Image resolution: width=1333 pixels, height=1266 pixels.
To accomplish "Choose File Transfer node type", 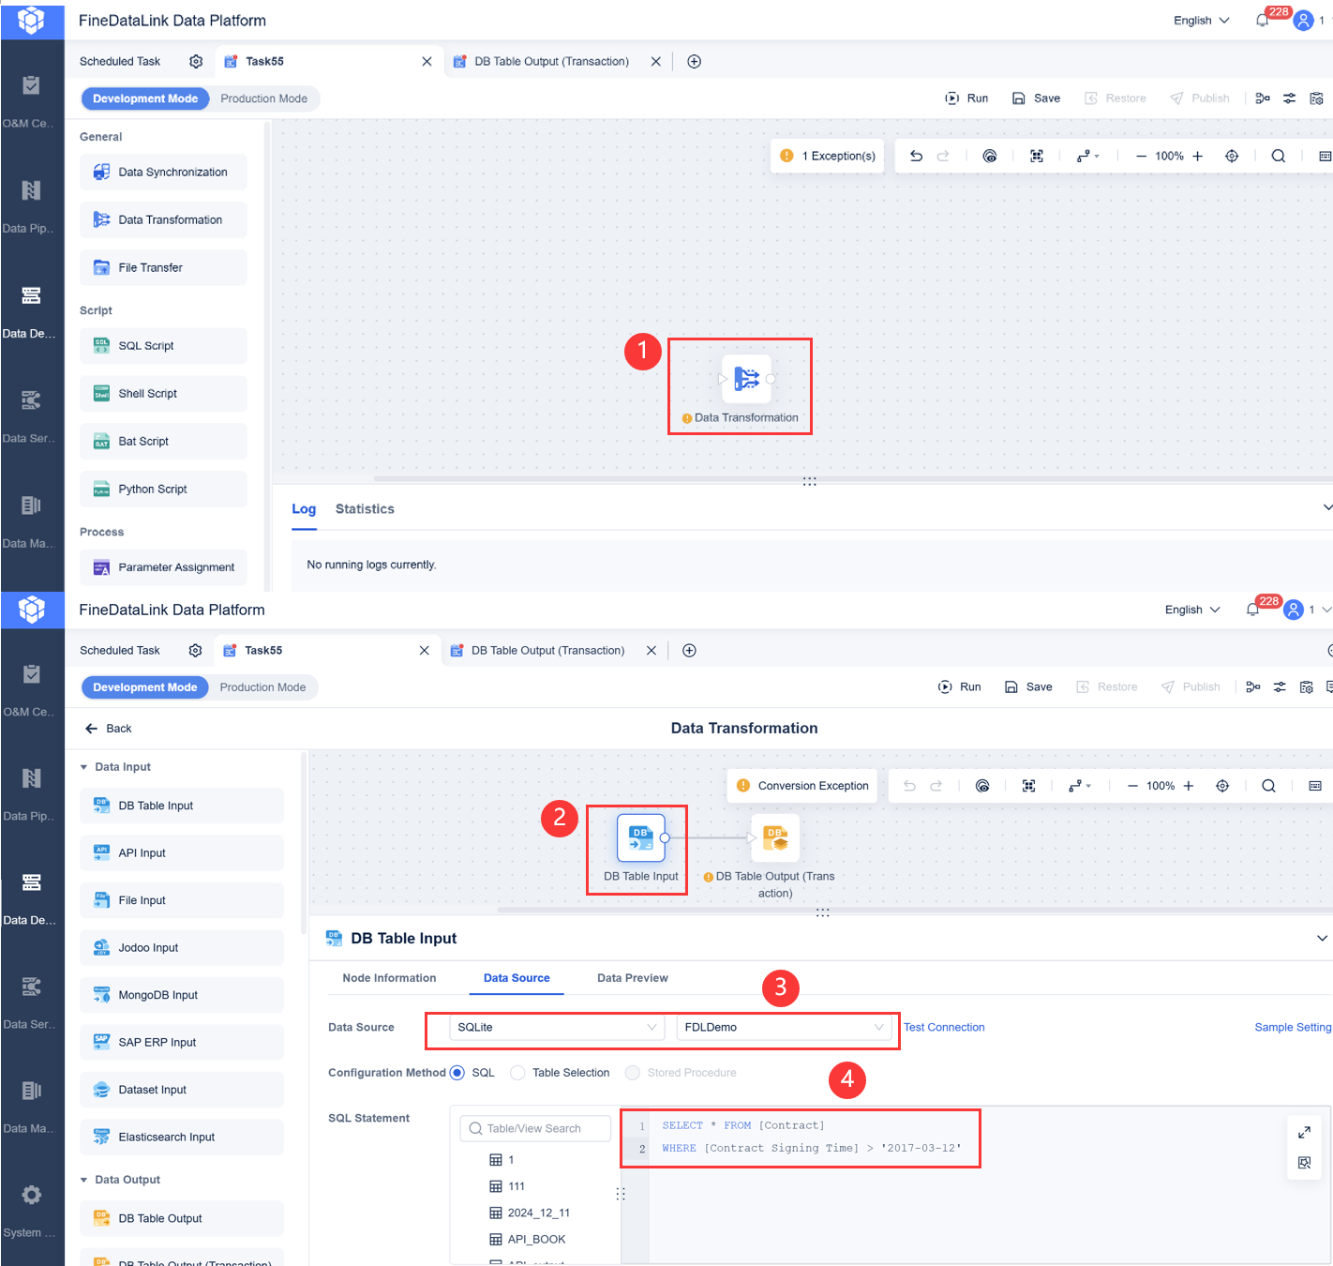I will coord(163,268).
